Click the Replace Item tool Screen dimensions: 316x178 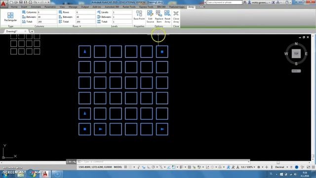[x=159, y=16]
